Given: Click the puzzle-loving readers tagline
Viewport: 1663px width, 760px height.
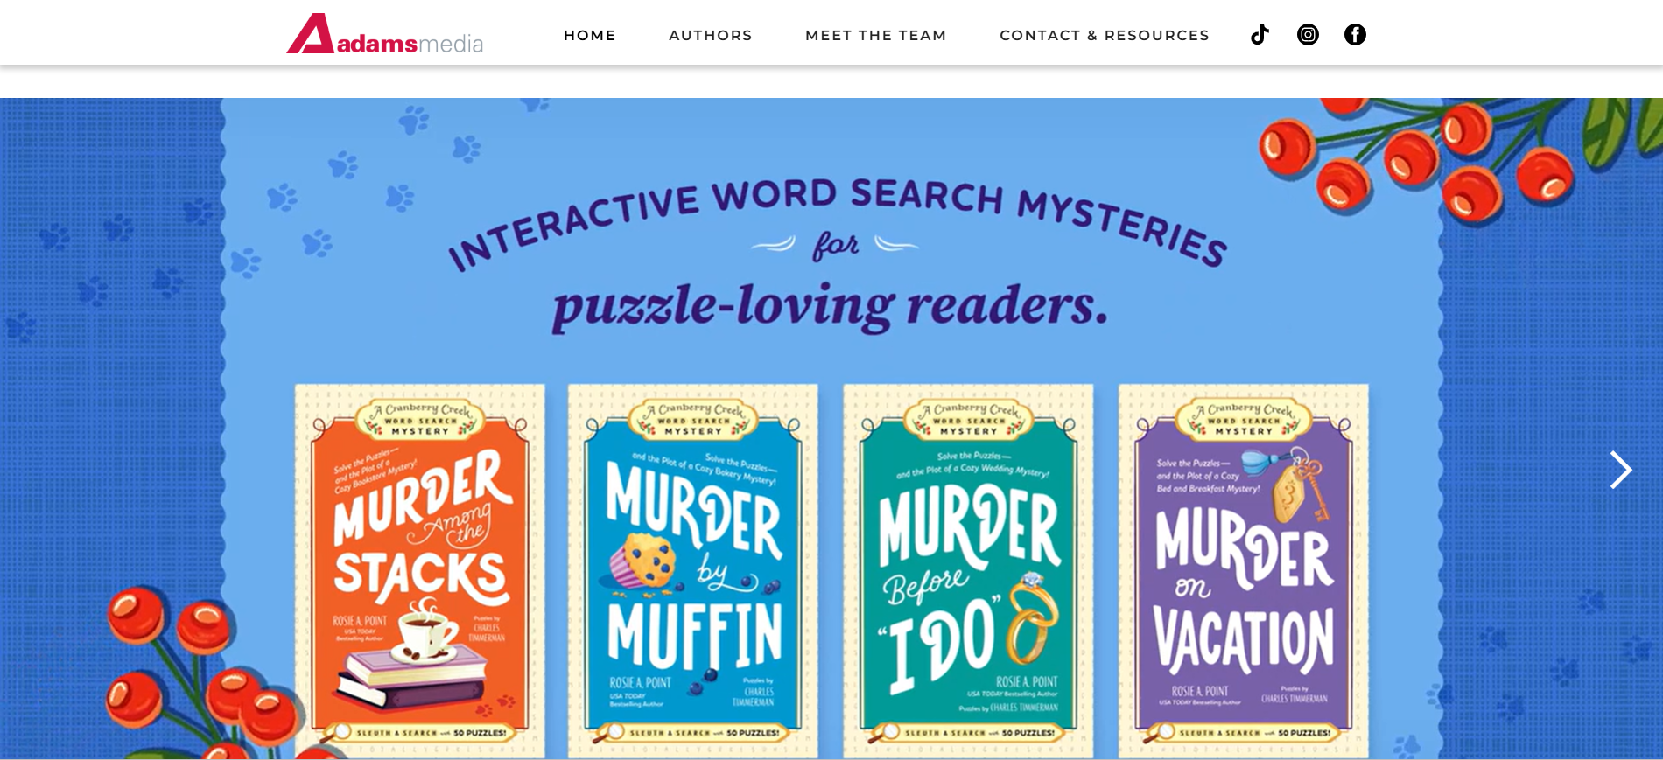Looking at the screenshot, I should click(x=830, y=306).
